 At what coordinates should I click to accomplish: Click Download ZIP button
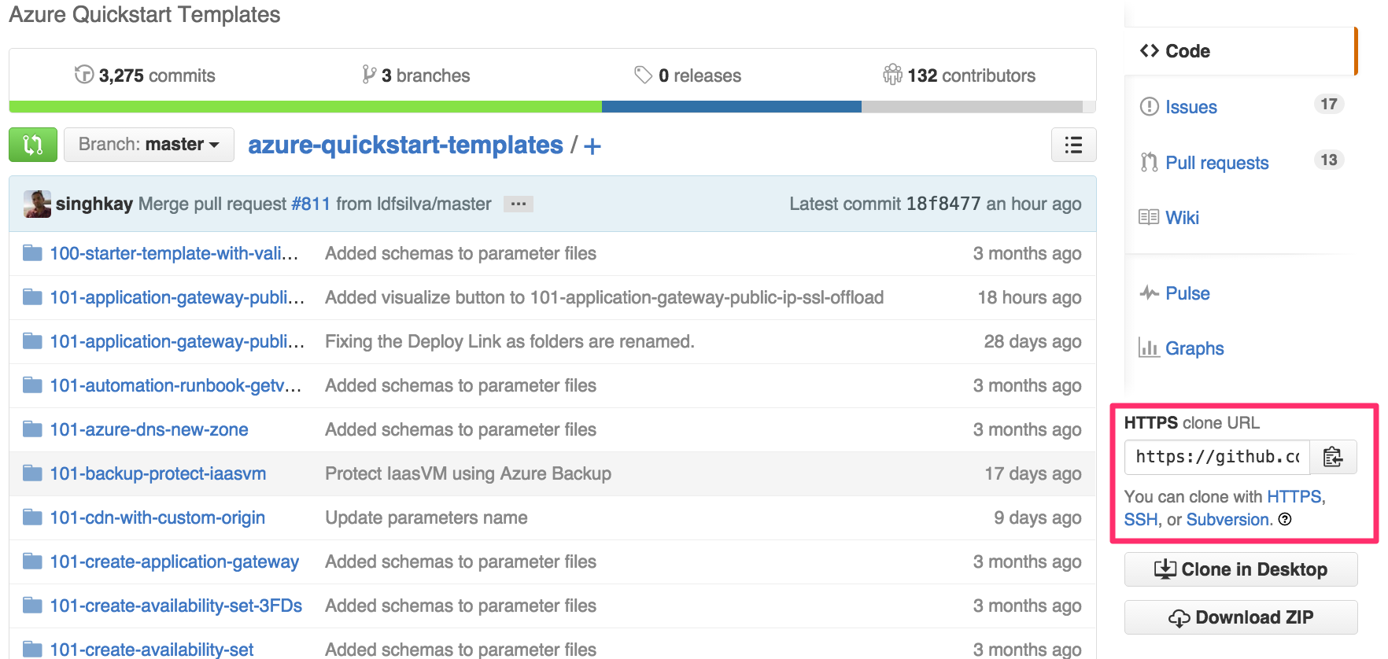click(1241, 617)
